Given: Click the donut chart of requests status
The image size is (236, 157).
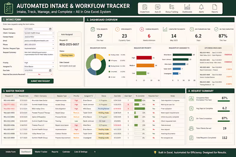Looking at the screenshot, I should pyautogui.click(x=96, y=65).
